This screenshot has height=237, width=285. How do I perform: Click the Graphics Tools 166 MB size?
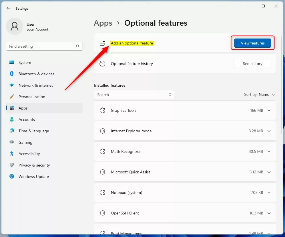point(256,110)
